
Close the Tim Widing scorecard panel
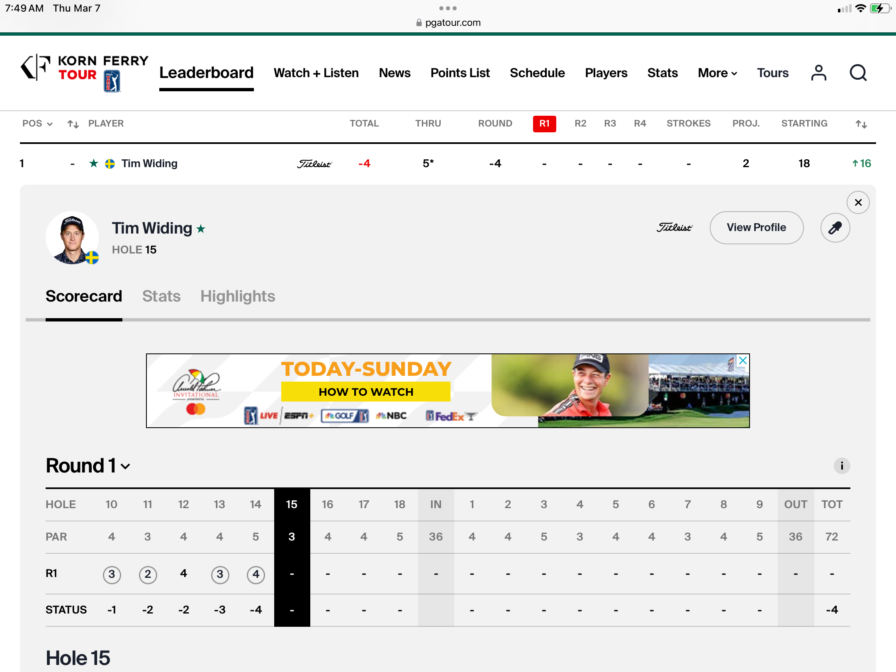point(858,202)
